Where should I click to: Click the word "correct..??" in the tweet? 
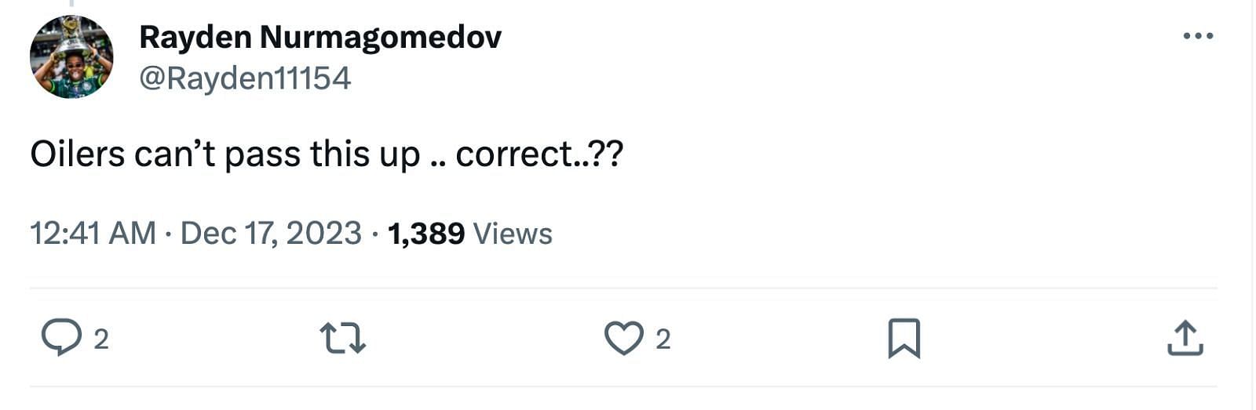tap(539, 154)
